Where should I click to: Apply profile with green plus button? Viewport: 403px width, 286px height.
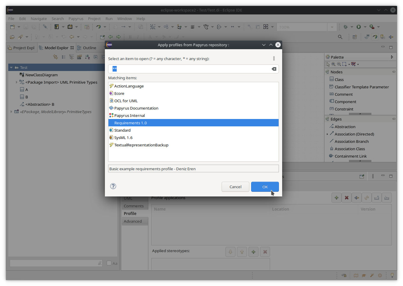(337, 198)
